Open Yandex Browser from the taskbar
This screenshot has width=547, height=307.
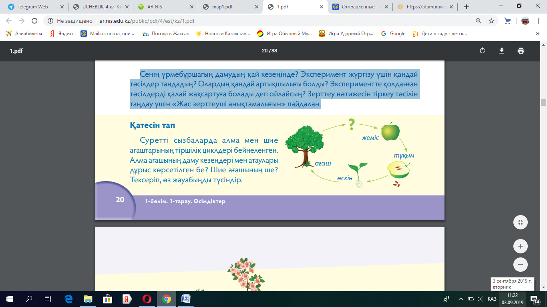click(127, 299)
